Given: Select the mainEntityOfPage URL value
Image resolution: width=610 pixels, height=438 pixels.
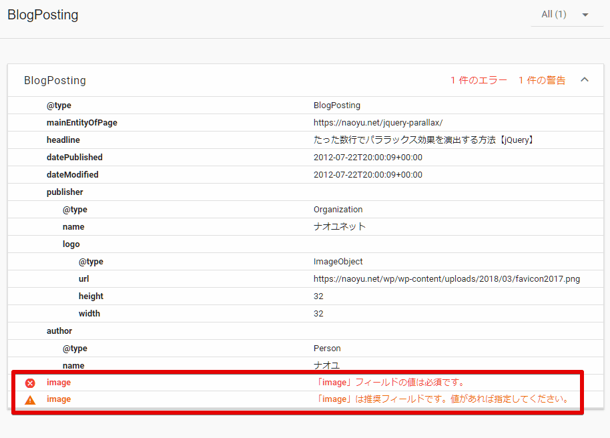Looking at the screenshot, I should point(378,123).
